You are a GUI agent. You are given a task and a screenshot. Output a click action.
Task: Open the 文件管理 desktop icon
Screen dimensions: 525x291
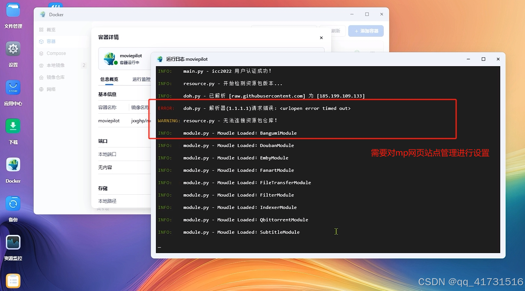pyautogui.click(x=13, y=10)
